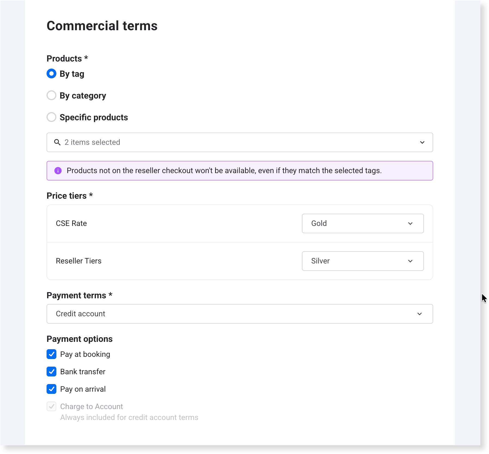Viewport: 489px width, 454px height.
Task: Expand tag selector using its chevron arrow
Action: coord(422,142)
